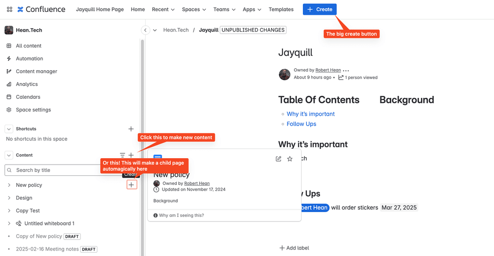The width and height of the screenshot is (494, 256).
Task: Click the Table Of Contents heading
Action: (x=319, y=100)
